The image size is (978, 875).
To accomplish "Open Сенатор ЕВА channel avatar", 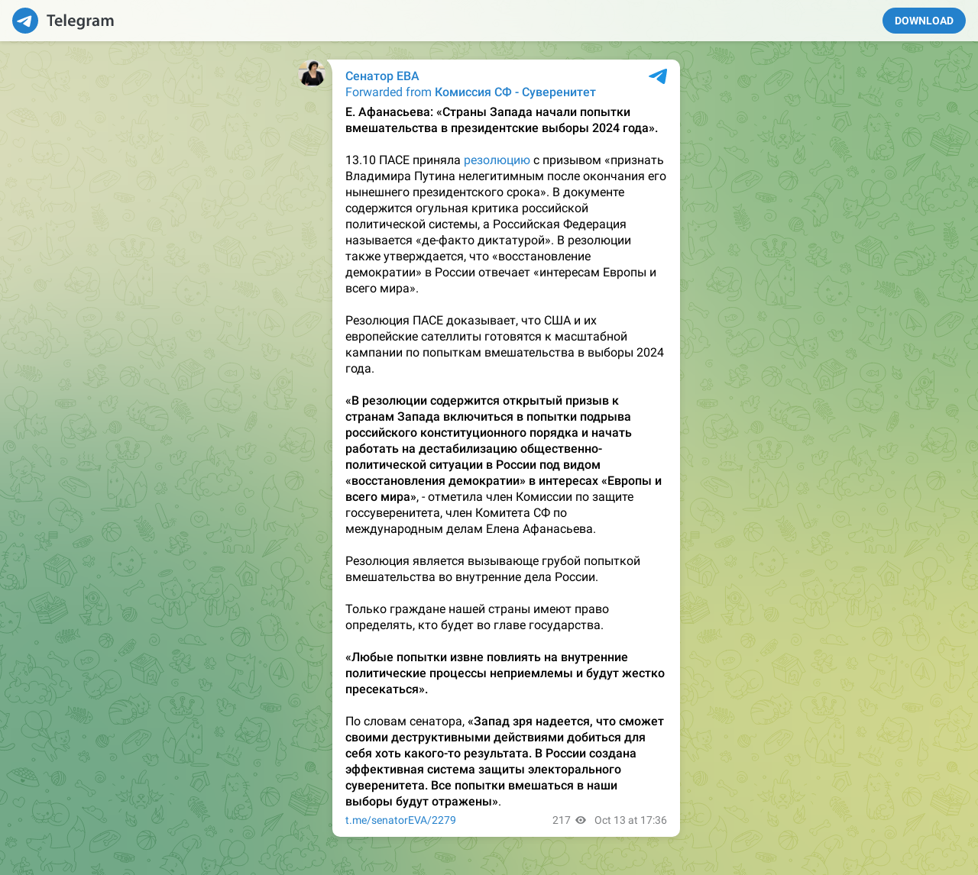I will pyautogui.click(x=312, y=73).
